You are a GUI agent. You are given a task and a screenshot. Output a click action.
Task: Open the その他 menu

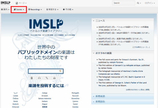[x=68, y=10]
